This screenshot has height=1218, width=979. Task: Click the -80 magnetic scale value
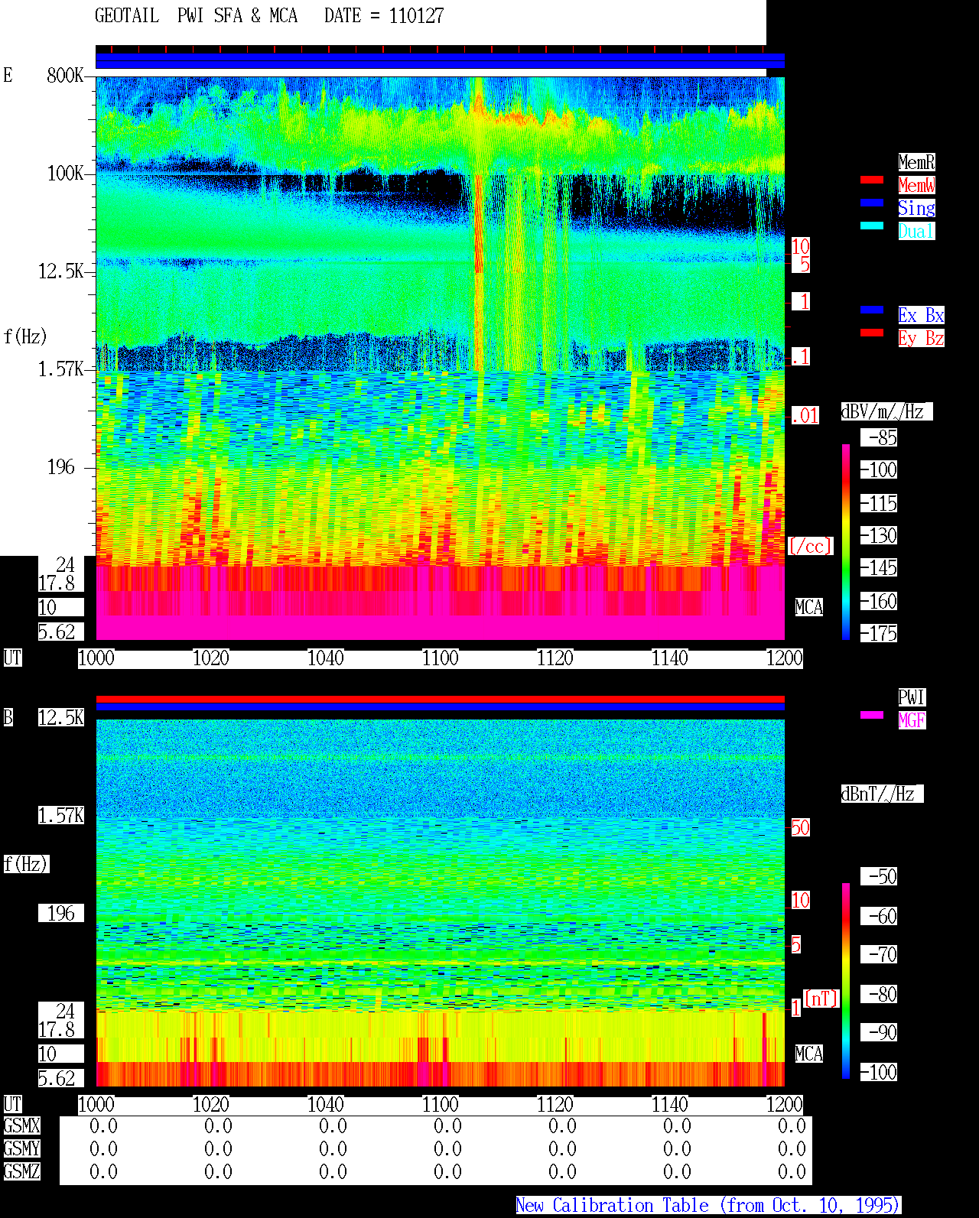click(x=880, y=994)
